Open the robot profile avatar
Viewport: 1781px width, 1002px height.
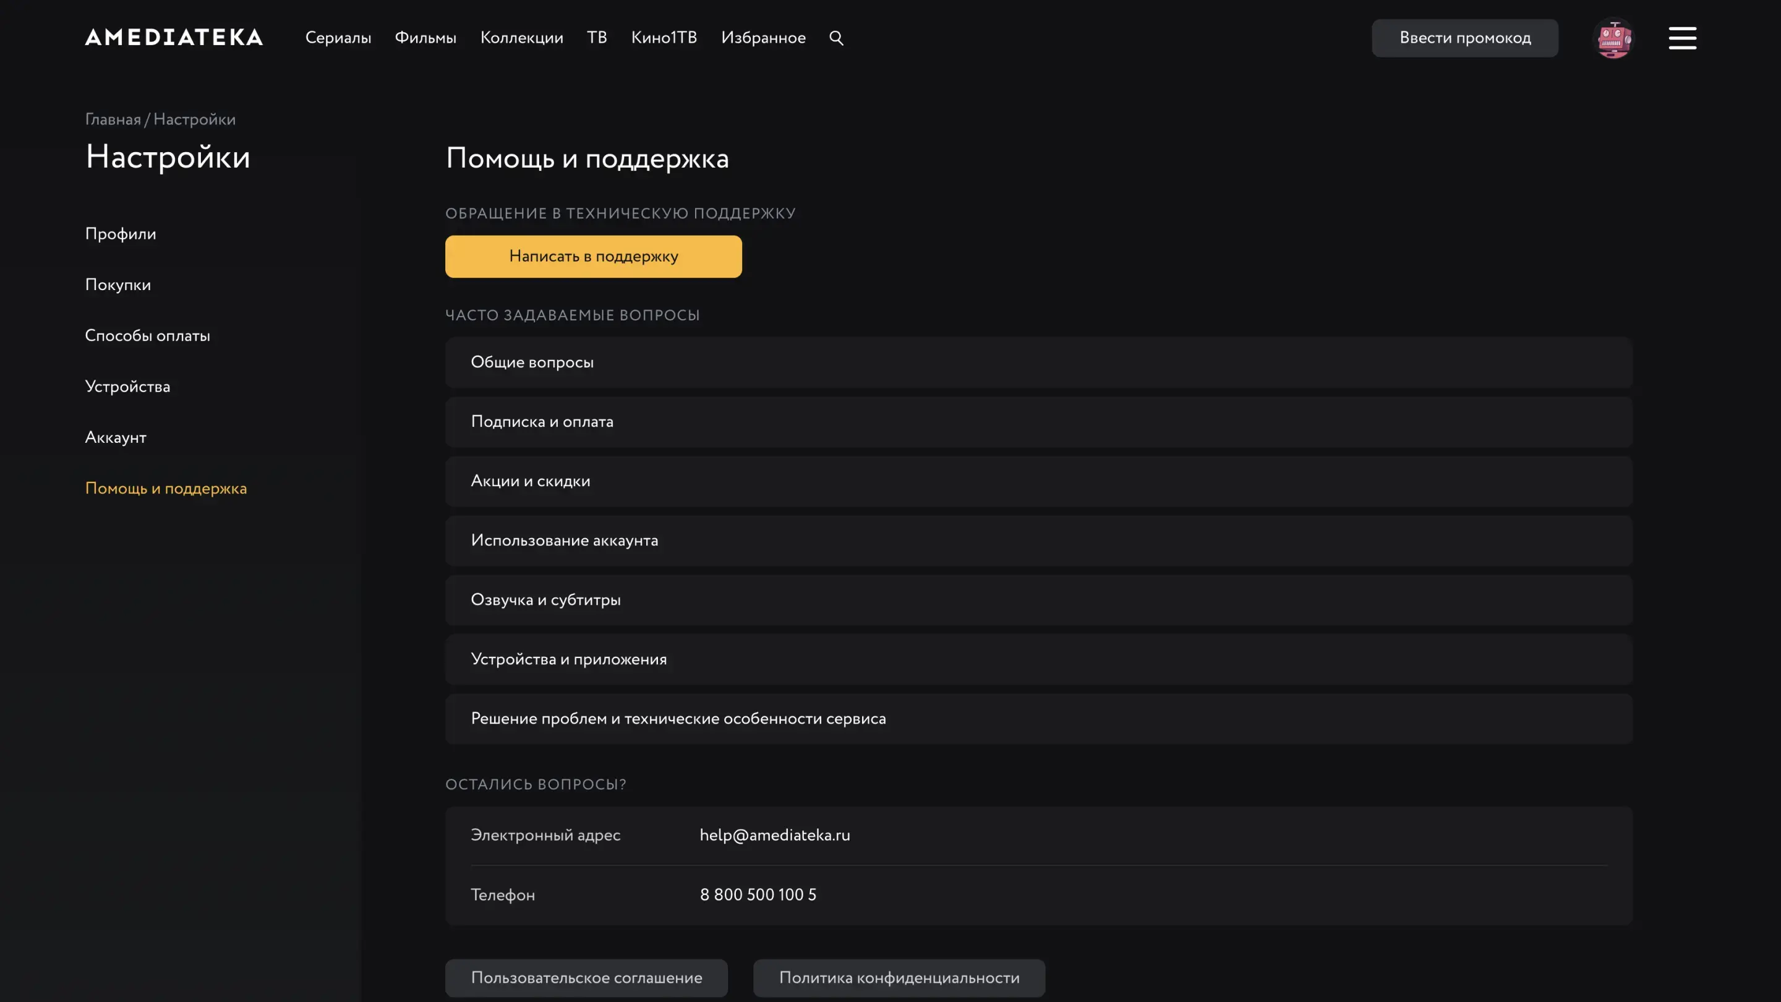coord(1613,38)
